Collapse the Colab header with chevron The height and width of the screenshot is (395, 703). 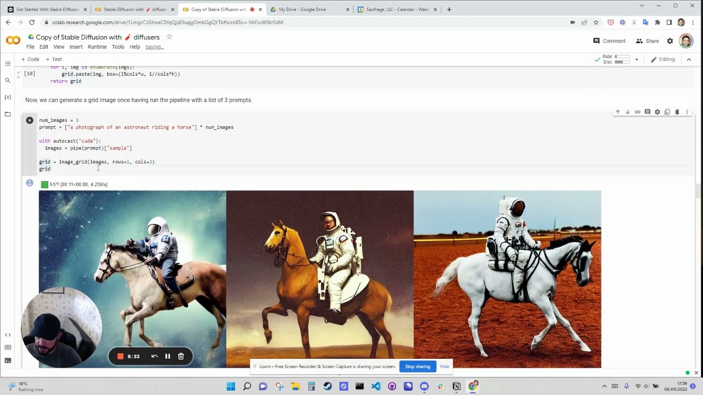[x=689, y=59]
